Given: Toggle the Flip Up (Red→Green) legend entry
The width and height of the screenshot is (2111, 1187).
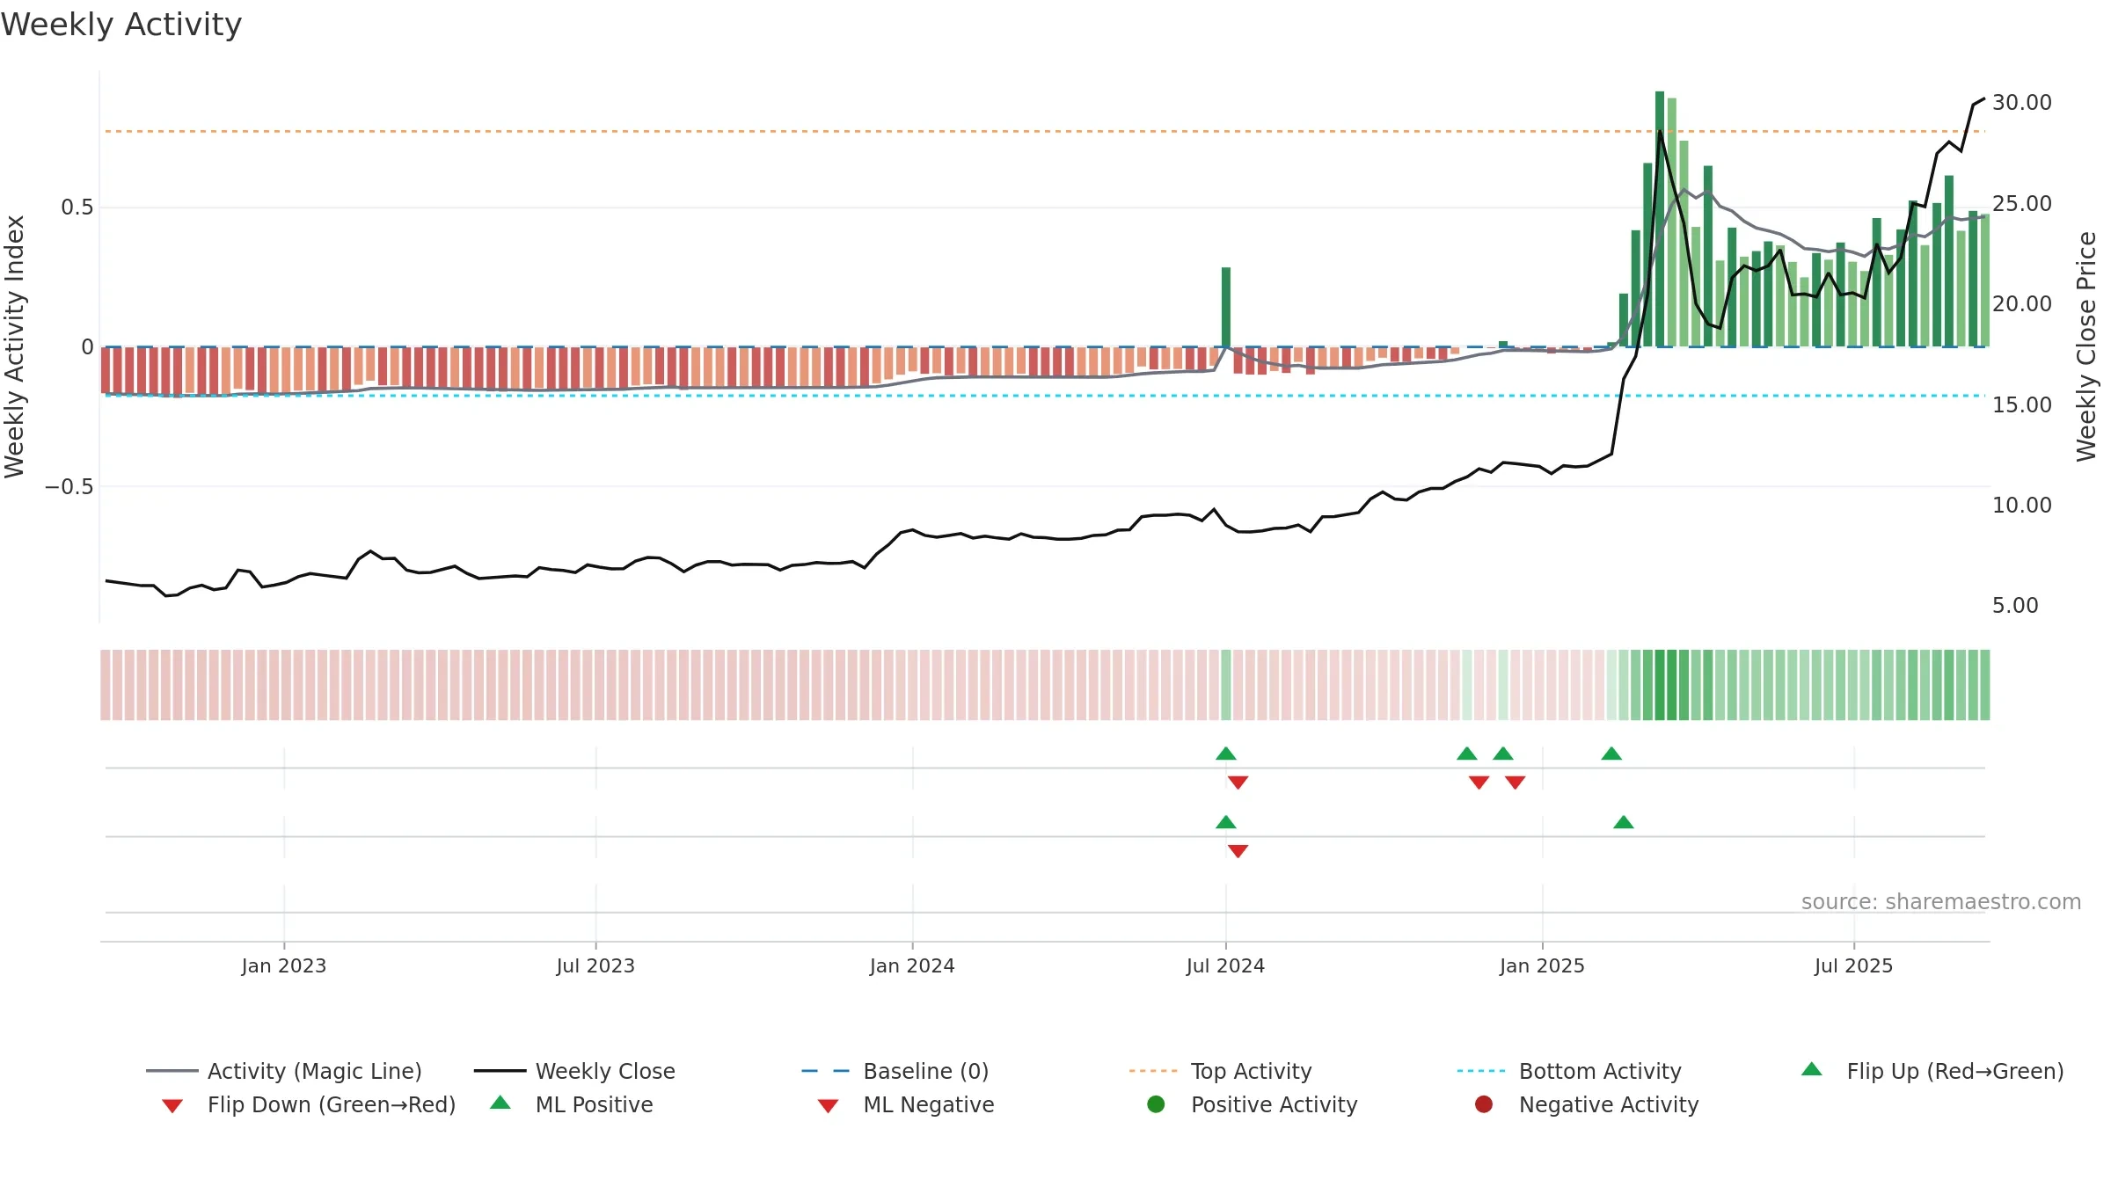Looking at the screenshot, I should click(x=1932, y=1071).
